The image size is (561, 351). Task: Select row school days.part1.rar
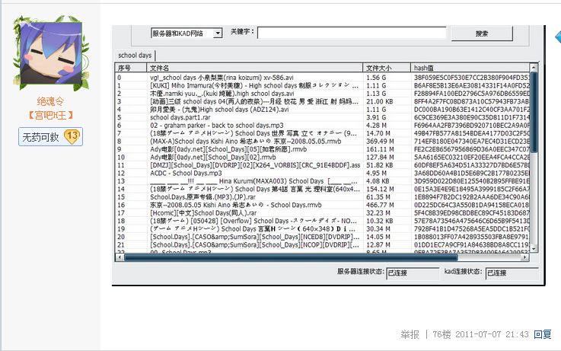[322, 117]
